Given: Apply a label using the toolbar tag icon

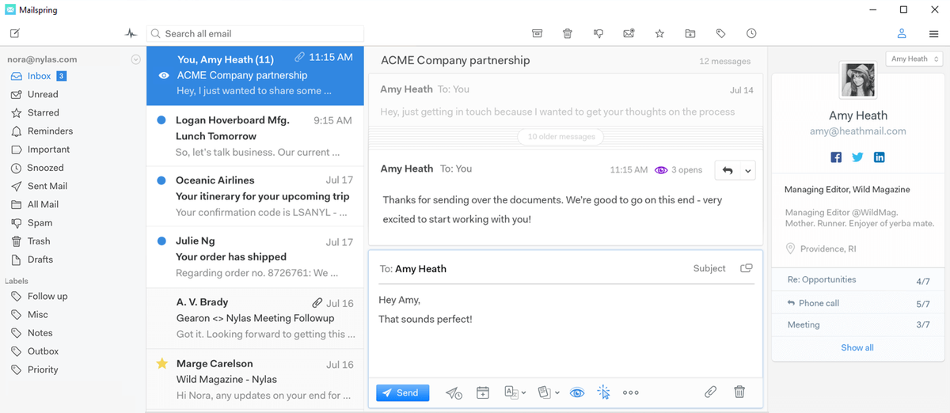Looking at the screenshot, I should tap(720, 33).
